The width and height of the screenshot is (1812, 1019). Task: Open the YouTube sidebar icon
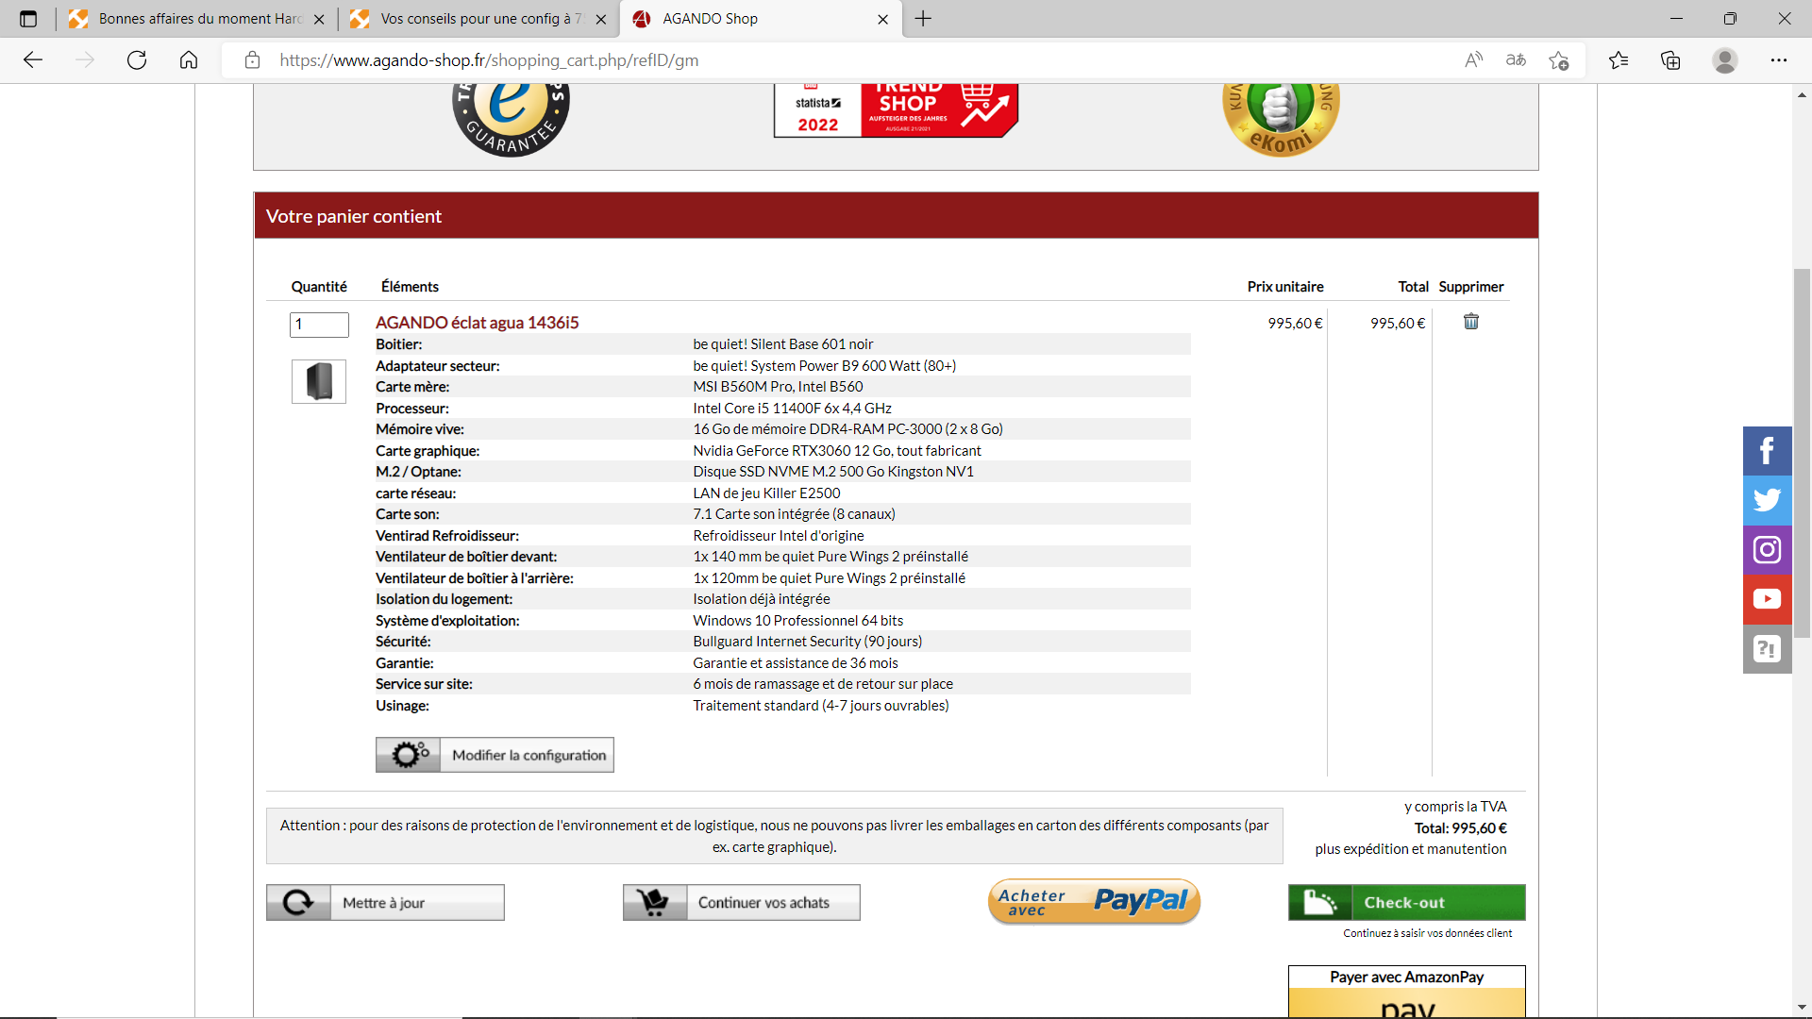click(x=1767, y=599)
